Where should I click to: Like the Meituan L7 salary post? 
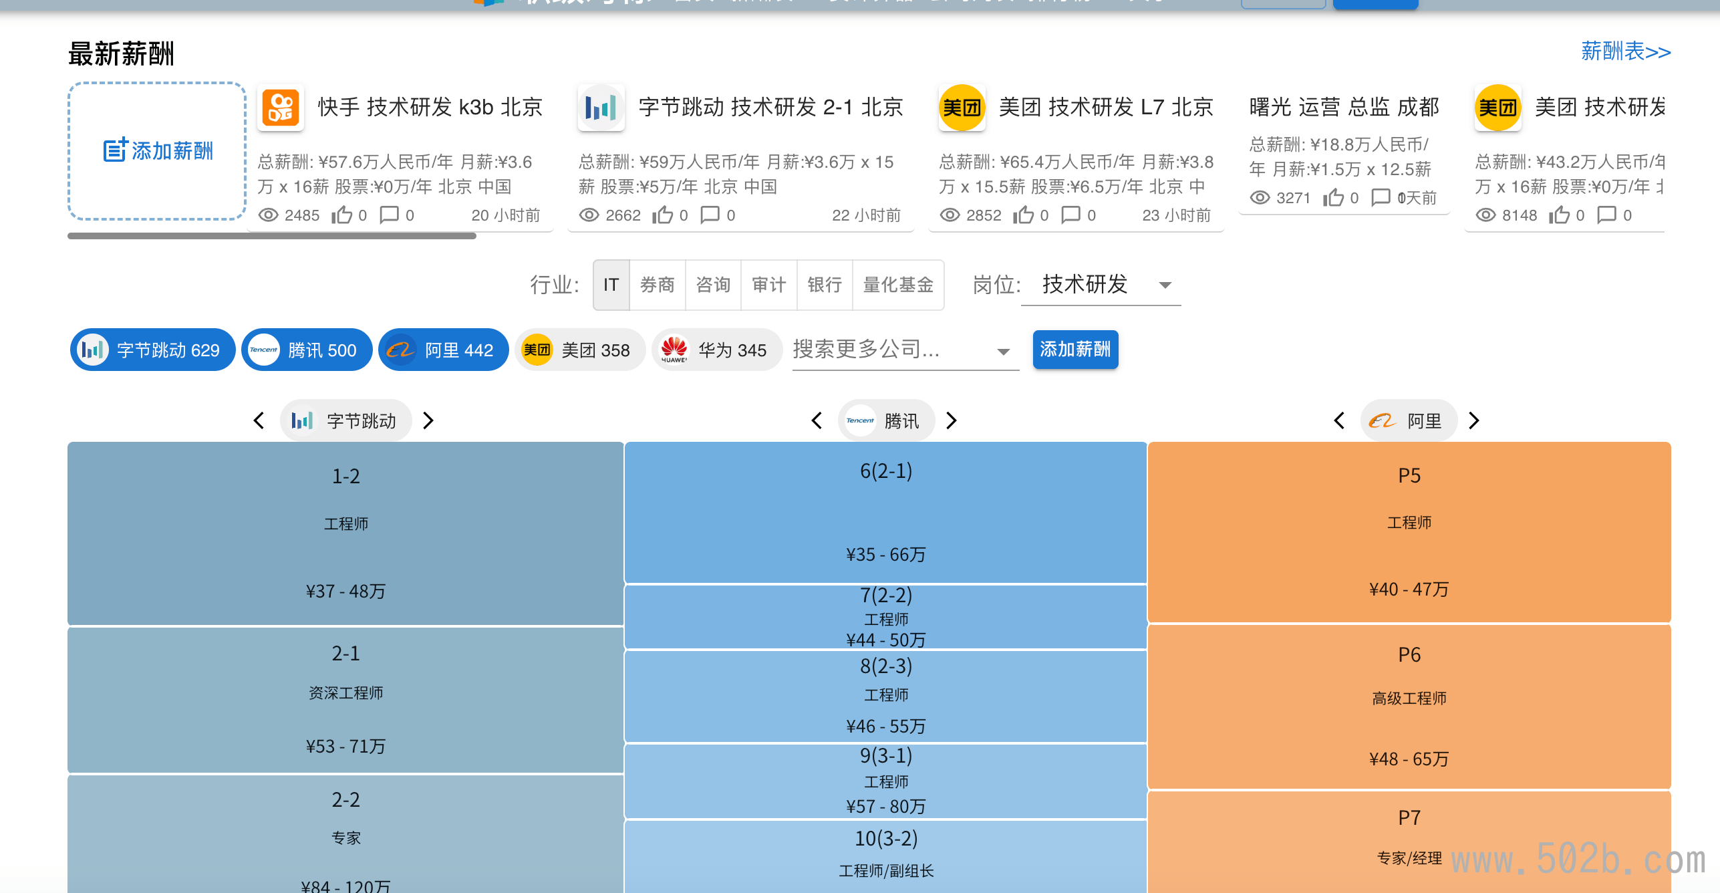click(1023, 215)
